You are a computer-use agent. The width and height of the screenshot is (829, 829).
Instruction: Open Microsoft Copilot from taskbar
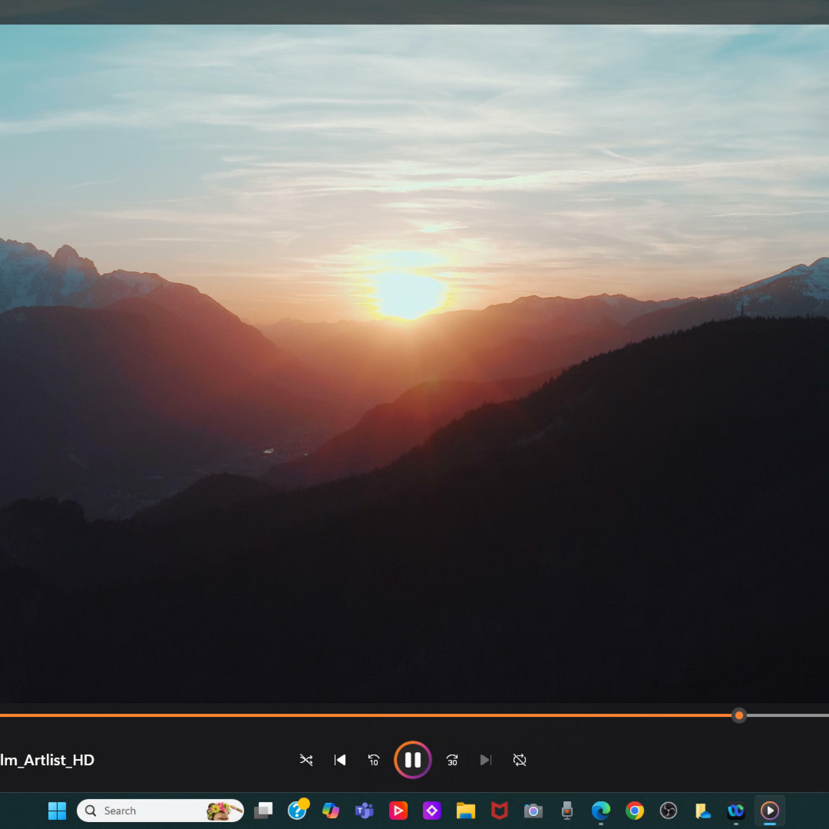pyautogui.click(x=330, y=810)
